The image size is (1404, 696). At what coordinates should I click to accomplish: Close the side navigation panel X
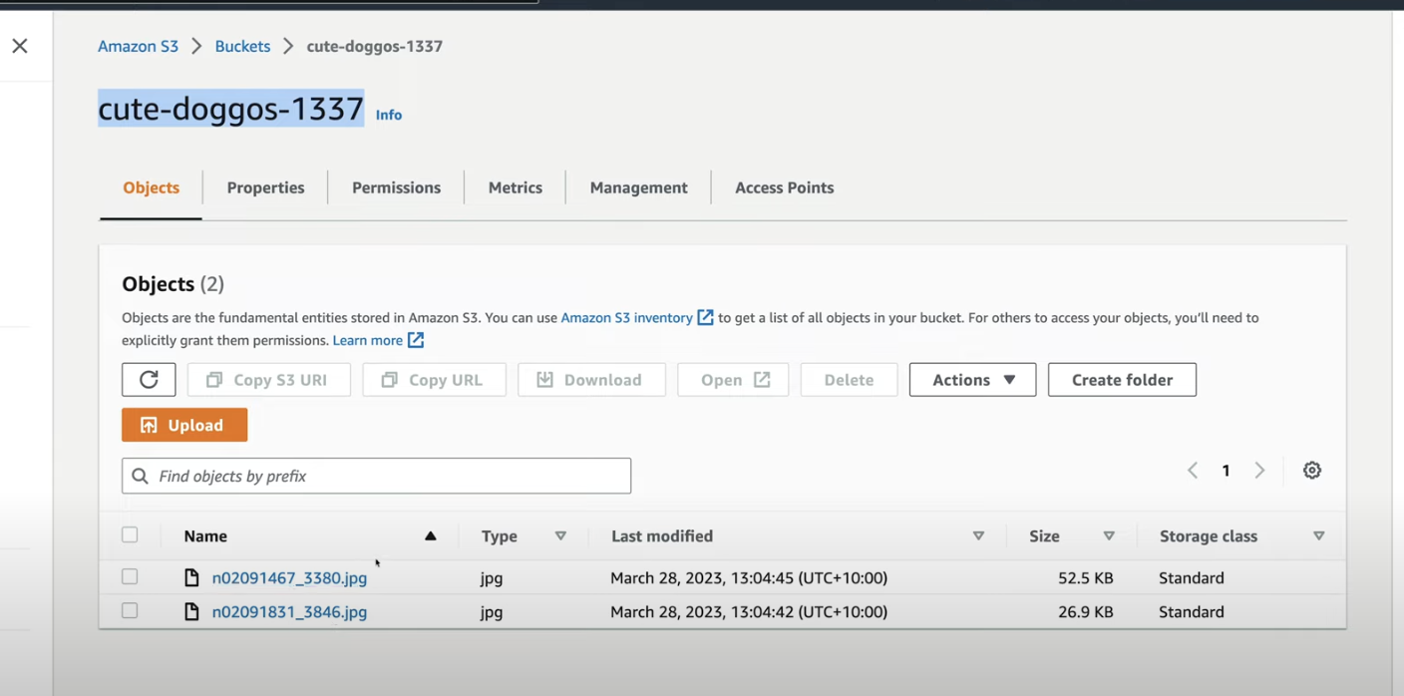pyautogui.click(x=20, y=46)
